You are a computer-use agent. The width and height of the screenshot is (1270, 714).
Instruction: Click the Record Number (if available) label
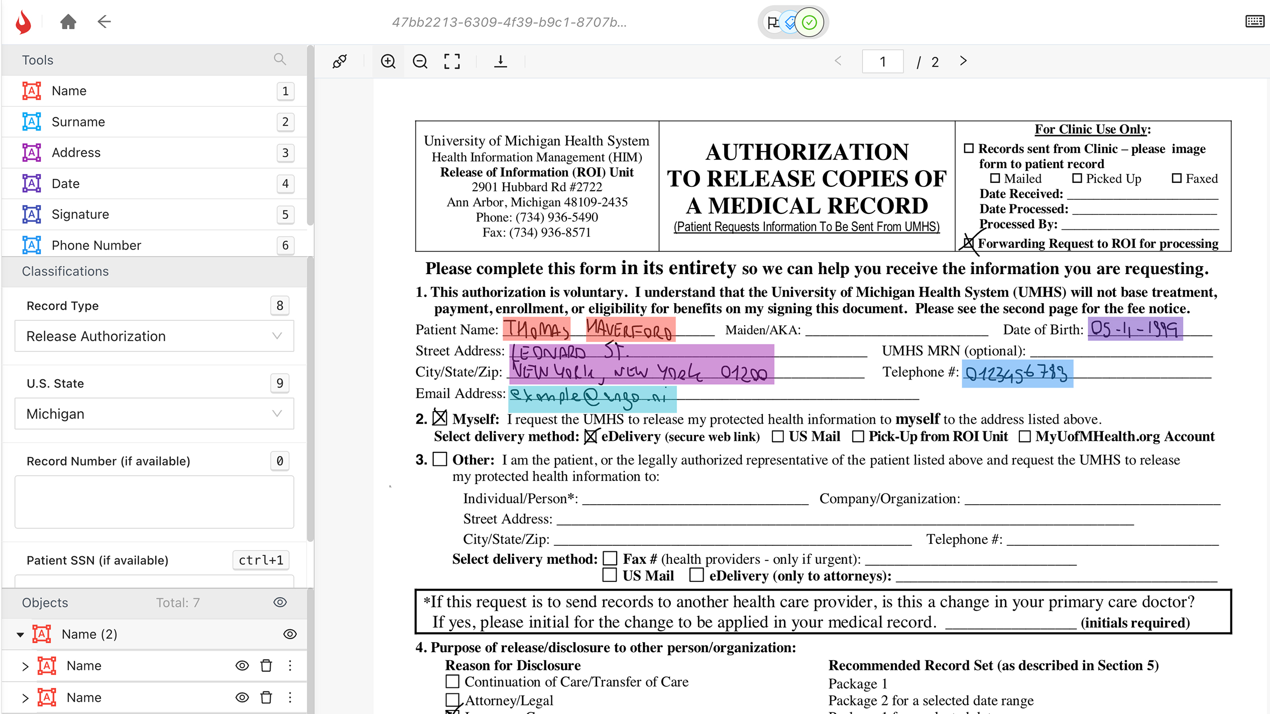(108, 461)
